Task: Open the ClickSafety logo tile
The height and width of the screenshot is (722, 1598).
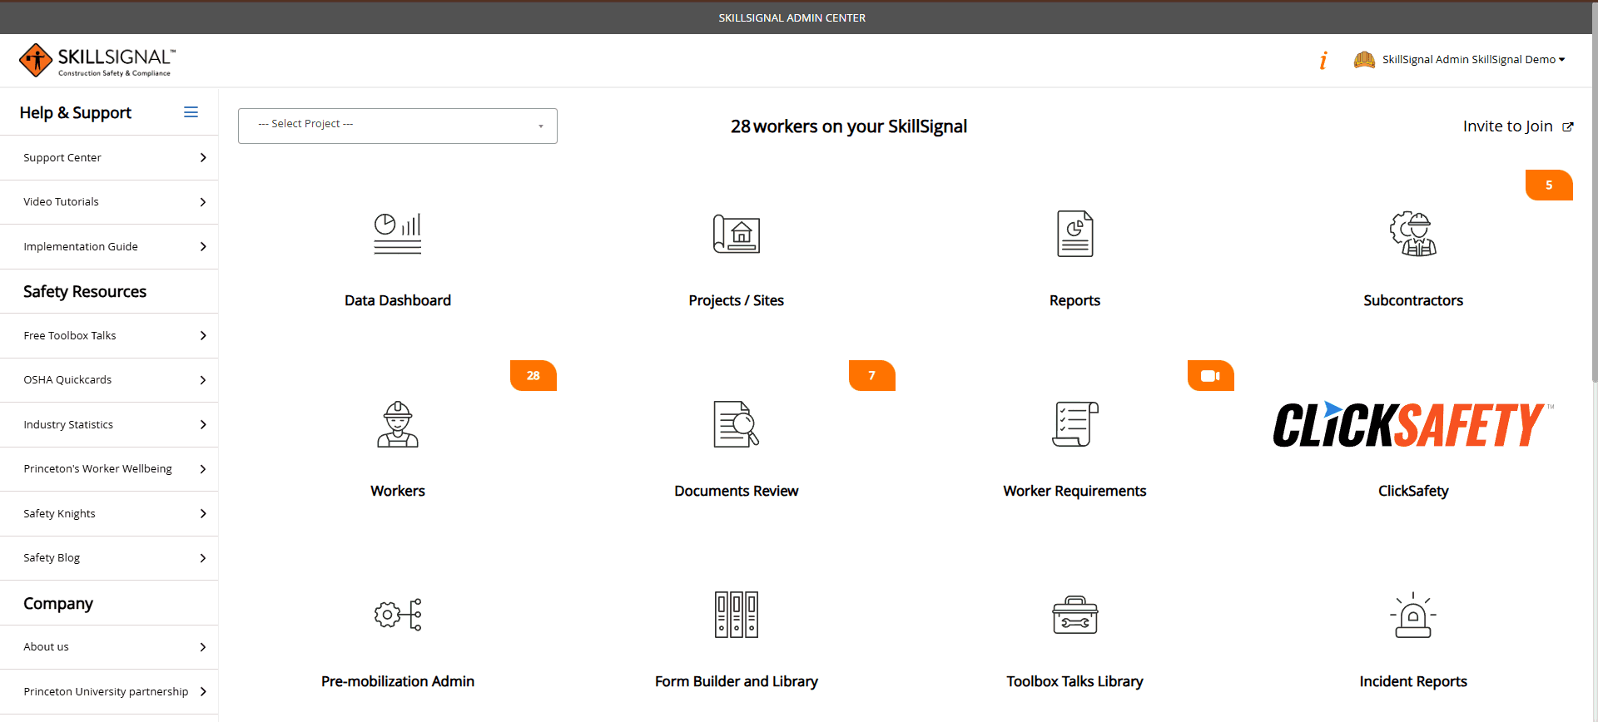Action: pyautogui.click(x=1413, y=424)
